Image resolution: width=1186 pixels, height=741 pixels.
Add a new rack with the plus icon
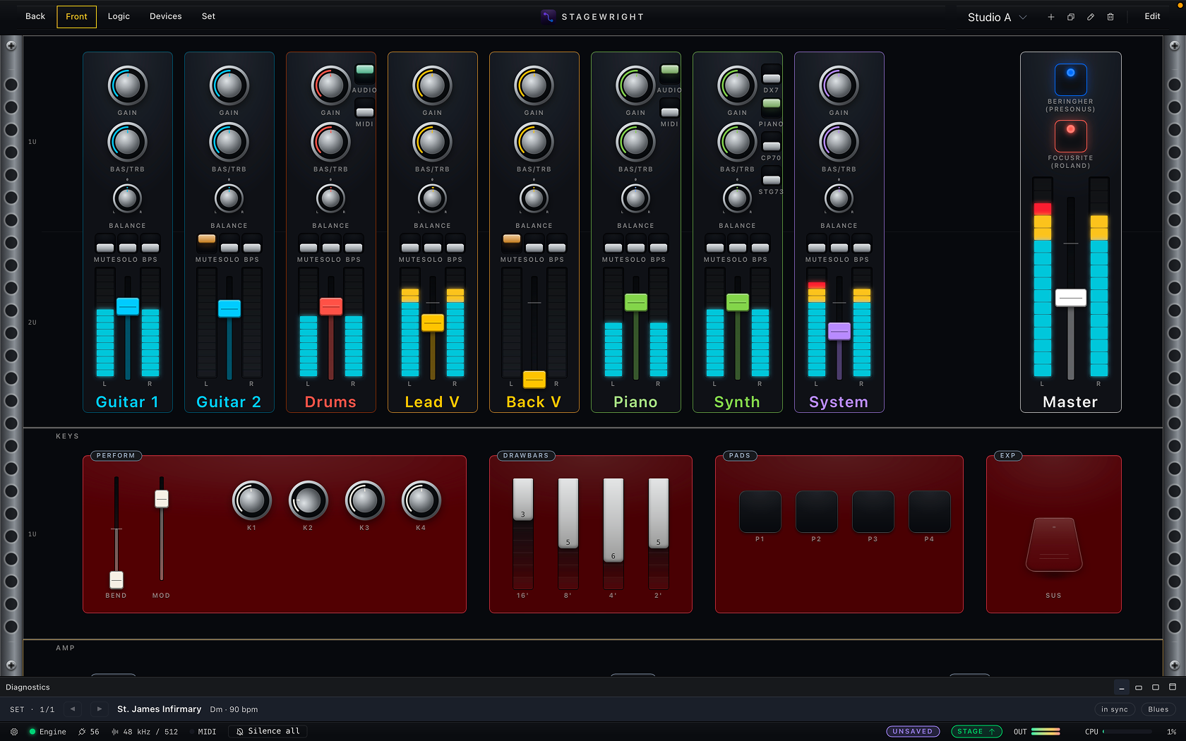click(1050, 17)
